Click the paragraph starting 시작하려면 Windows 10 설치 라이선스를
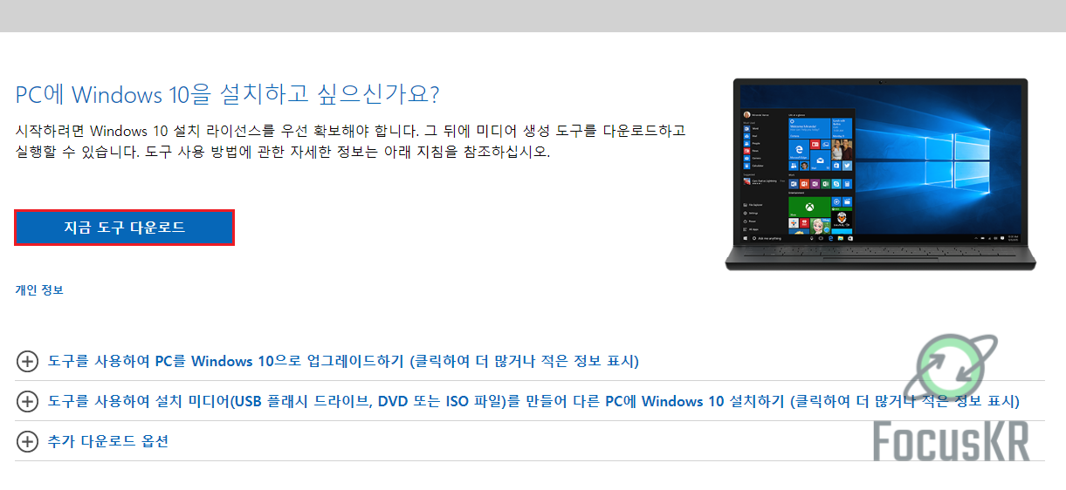This screenshot has height=490, width=1066. pos(350,141)
